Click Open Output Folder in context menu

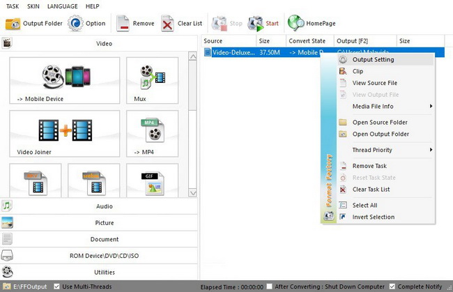click(381, 134)
